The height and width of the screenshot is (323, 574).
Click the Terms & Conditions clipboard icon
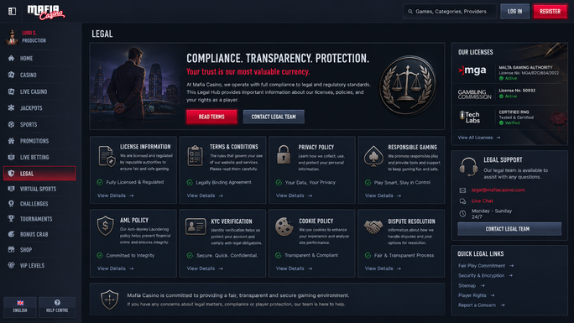click(x=196, y=156)
